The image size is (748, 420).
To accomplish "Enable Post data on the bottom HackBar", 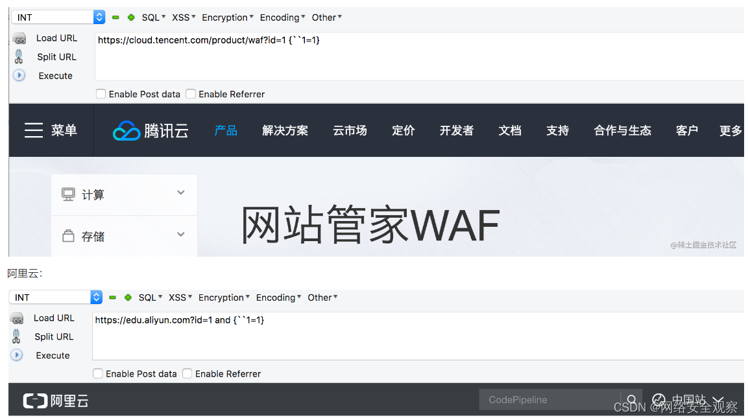I will [98, 373].
